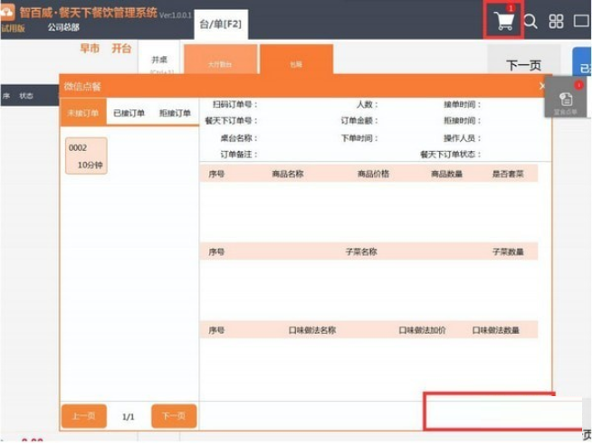Click the 接单时间 label
The height and width of the screenshot is (445, 593).
click(462, 104)
